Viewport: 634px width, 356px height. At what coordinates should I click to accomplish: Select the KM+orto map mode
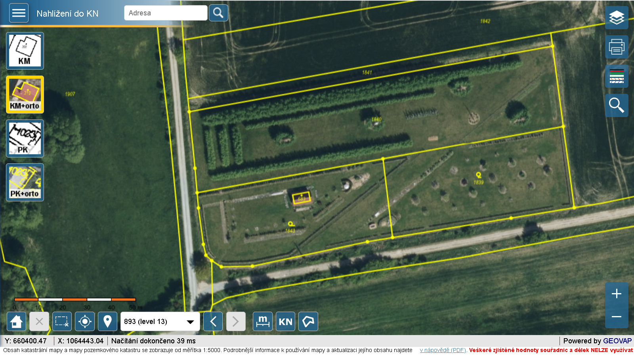tap(25, 95)
